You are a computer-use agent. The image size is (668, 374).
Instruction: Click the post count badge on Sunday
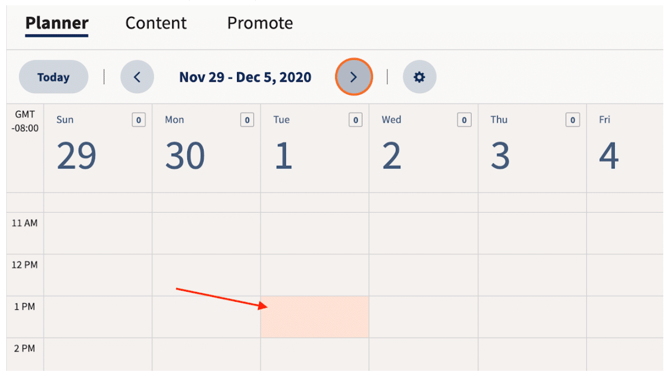[x=139, y=120]
